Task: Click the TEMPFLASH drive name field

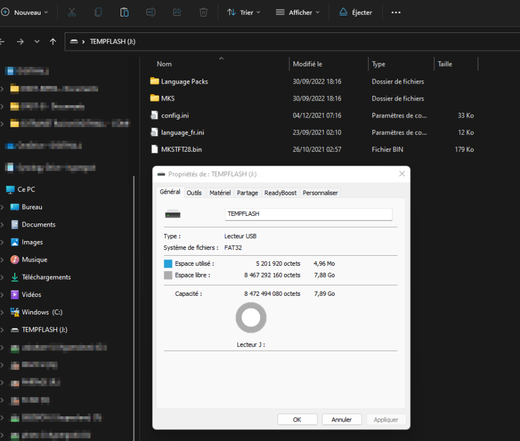Action: (x=308, y=214)
